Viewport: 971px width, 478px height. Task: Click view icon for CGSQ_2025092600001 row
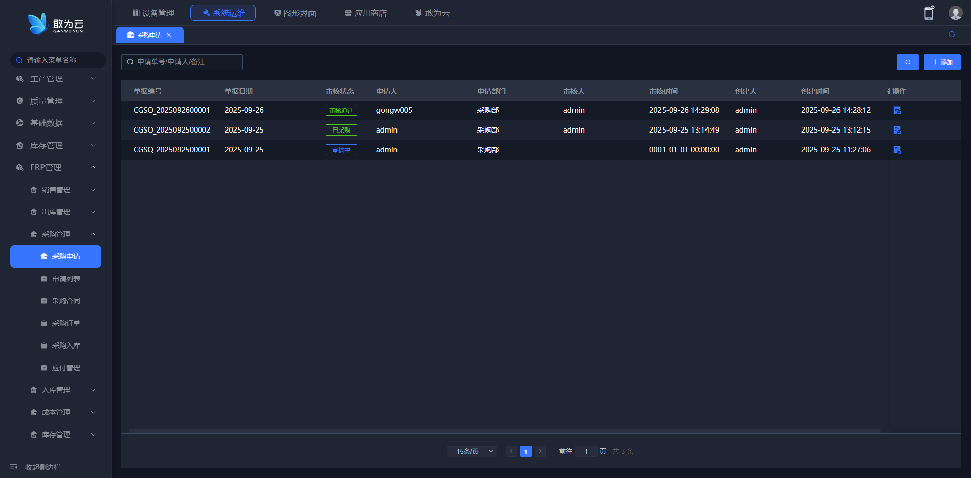pos(897,110)
